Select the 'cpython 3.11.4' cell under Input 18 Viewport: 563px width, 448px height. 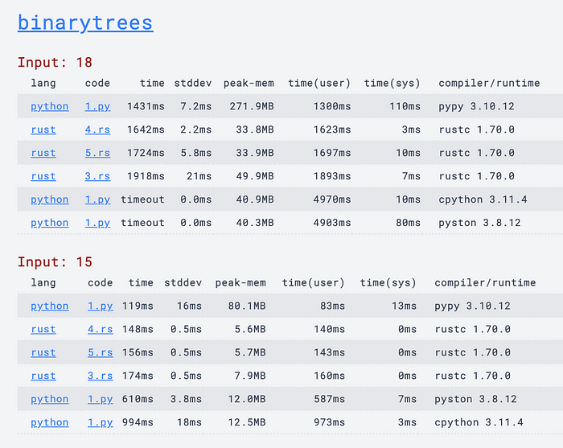pos(483,199)
